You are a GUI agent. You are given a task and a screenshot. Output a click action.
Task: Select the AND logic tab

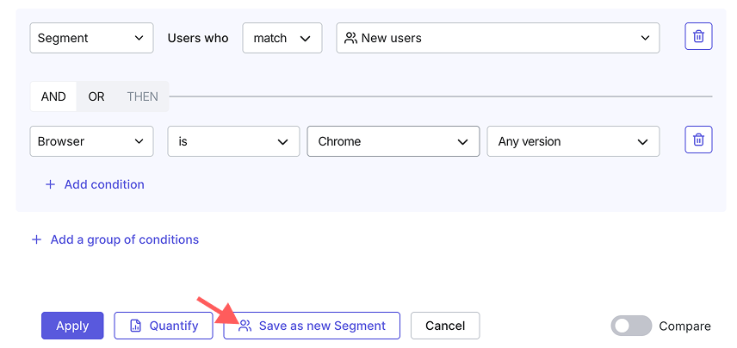point(53,96)
